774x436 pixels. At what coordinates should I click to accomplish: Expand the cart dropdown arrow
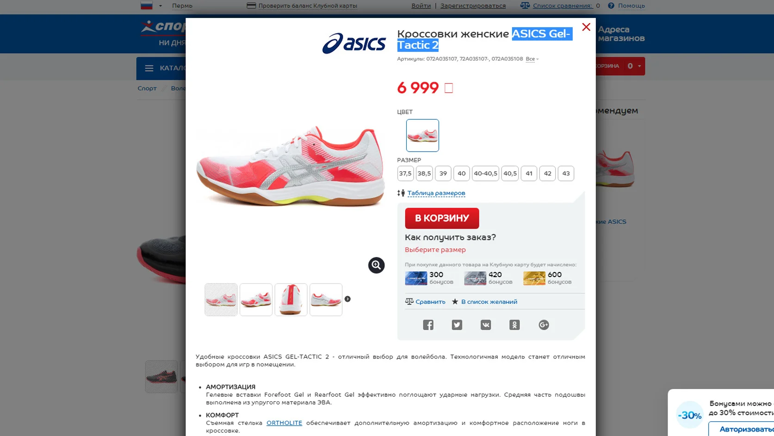639,66
